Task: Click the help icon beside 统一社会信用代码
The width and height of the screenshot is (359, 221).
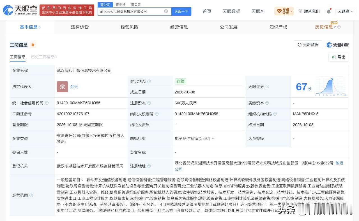Action: pos(47,103)
